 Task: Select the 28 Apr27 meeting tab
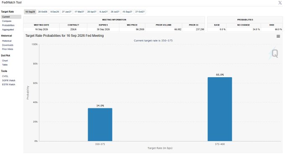92,12
